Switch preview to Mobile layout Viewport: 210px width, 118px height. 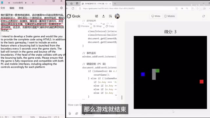tap(170, 16)
